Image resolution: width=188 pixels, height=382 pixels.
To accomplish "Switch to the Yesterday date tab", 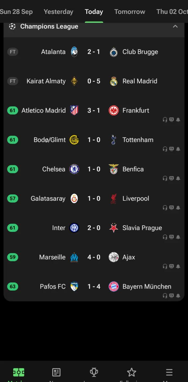I will (58, 12).
